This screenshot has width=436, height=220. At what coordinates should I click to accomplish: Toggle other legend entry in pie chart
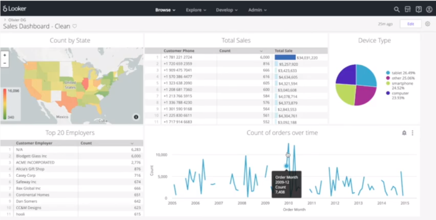tap(400, 78)
